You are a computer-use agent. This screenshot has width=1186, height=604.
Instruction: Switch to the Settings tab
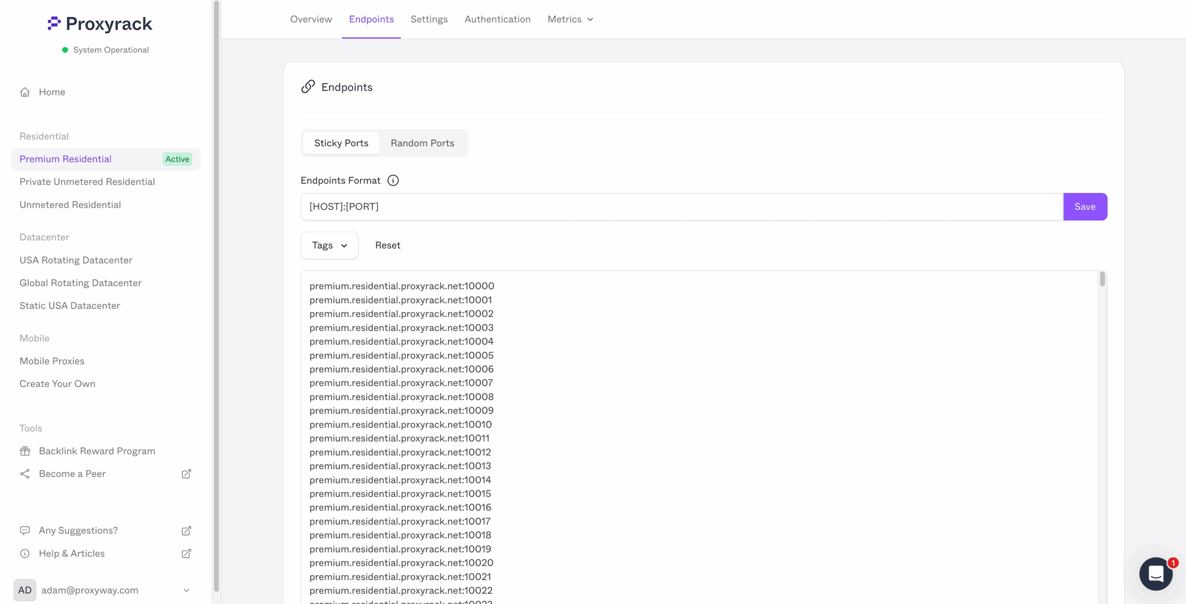pyautogui.click(x=429, y=19)
